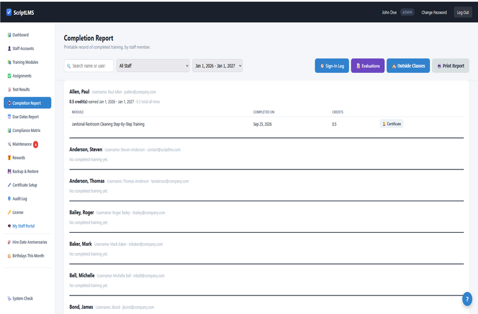Click the Anderson, Thomas staff name
Screen dimensions: 478x314
tap(87, 181)
